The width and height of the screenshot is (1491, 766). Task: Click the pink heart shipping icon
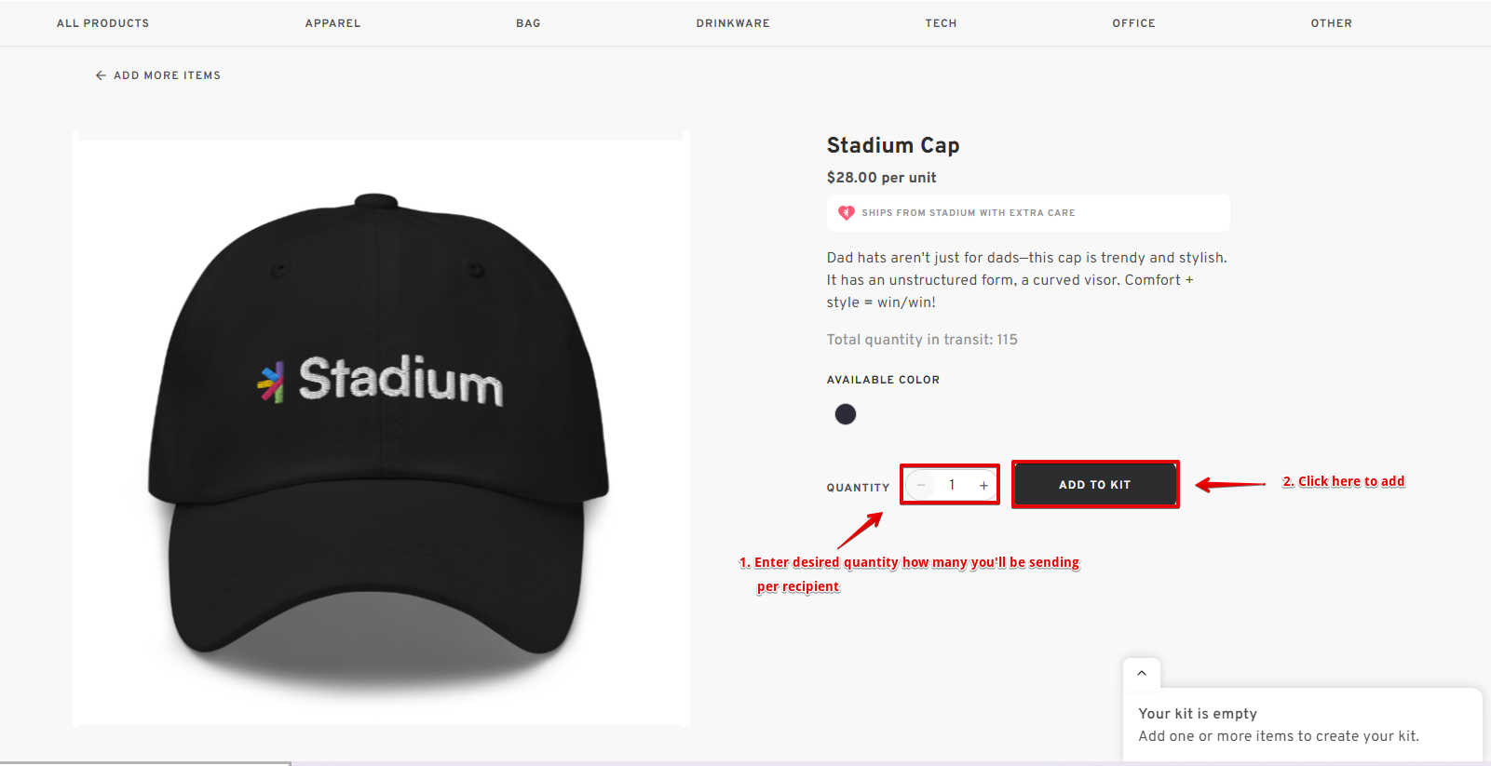846,213
